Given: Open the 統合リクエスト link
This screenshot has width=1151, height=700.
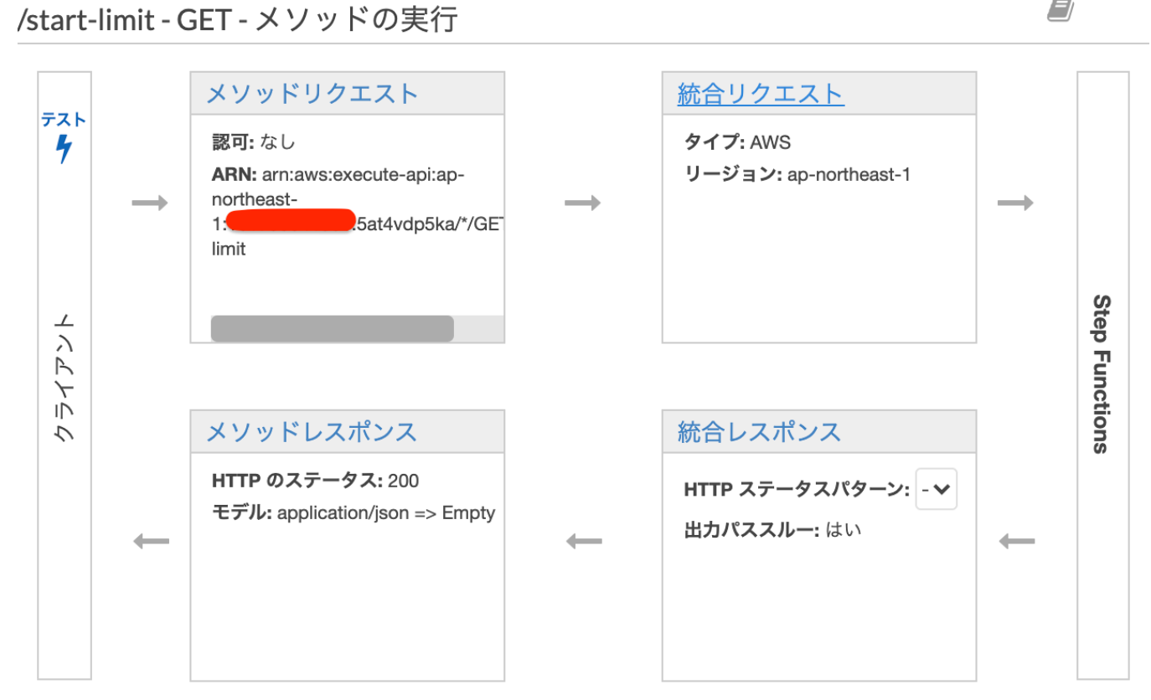Looking at the screenshot, I should click(x=760, y=94).
